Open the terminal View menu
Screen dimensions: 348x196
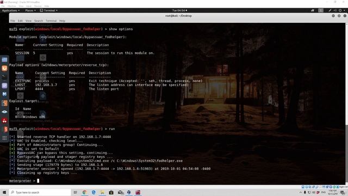pyautogui.click(x=28, y=21)
